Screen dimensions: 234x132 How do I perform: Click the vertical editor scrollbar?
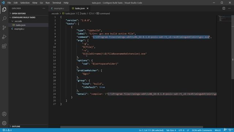tap(233, 47)
